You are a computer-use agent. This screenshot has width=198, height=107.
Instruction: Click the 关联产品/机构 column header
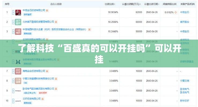pos(187,4)
